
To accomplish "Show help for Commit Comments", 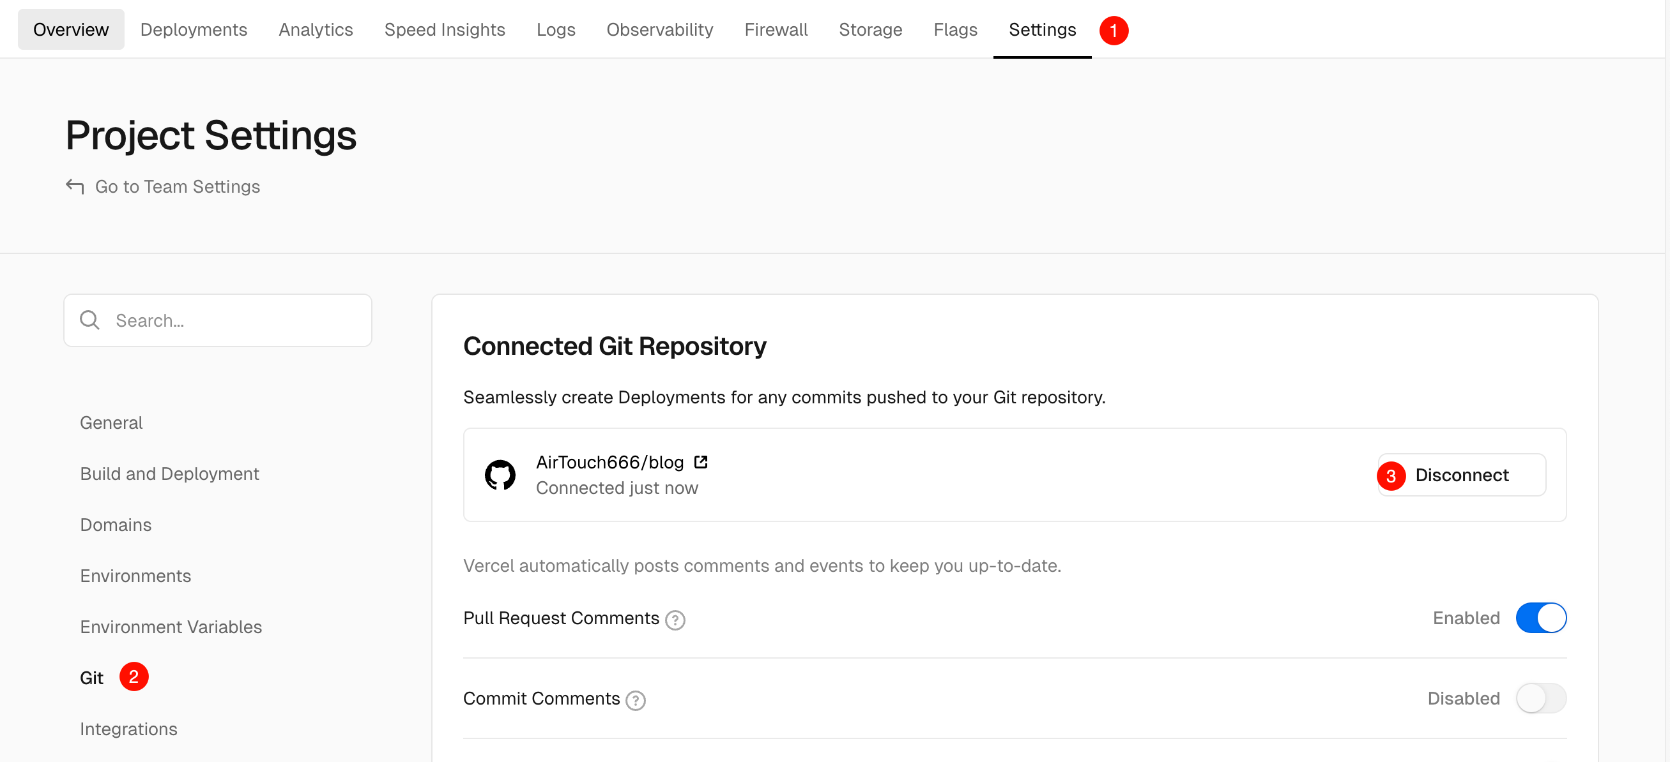I will (635, 701).
